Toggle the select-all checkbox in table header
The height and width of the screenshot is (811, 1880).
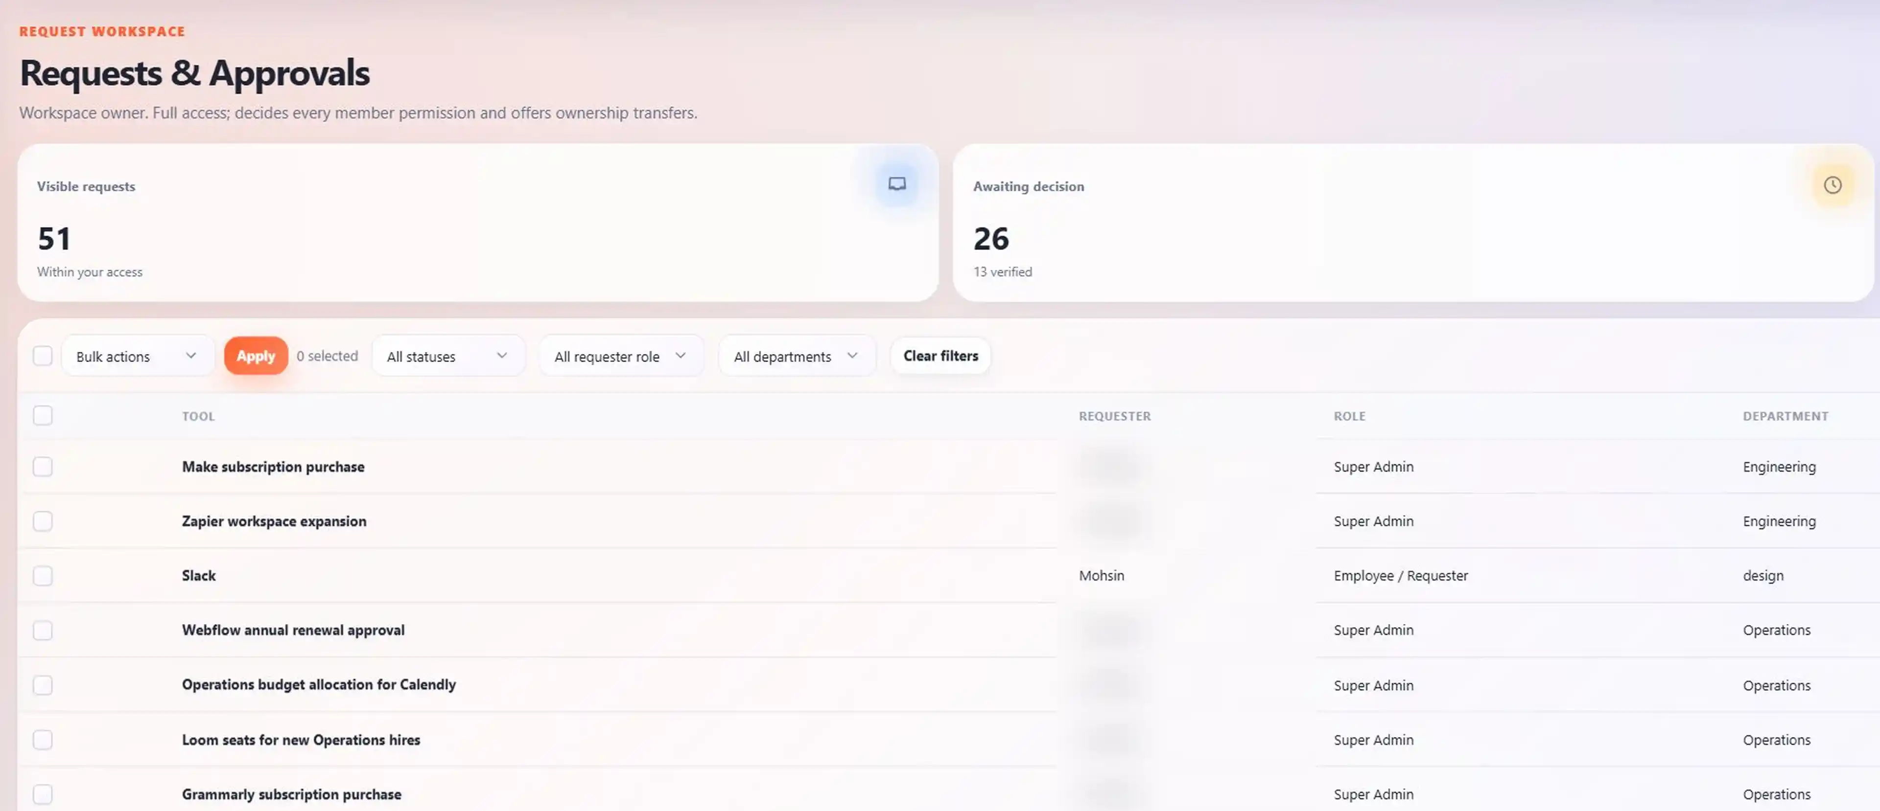[x=43, y=416]
